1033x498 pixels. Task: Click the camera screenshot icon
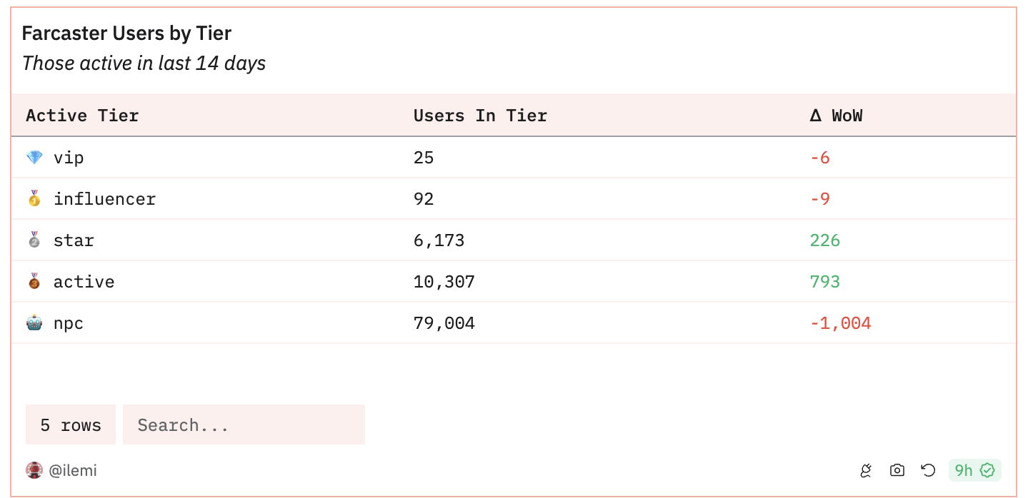point(897,470)
